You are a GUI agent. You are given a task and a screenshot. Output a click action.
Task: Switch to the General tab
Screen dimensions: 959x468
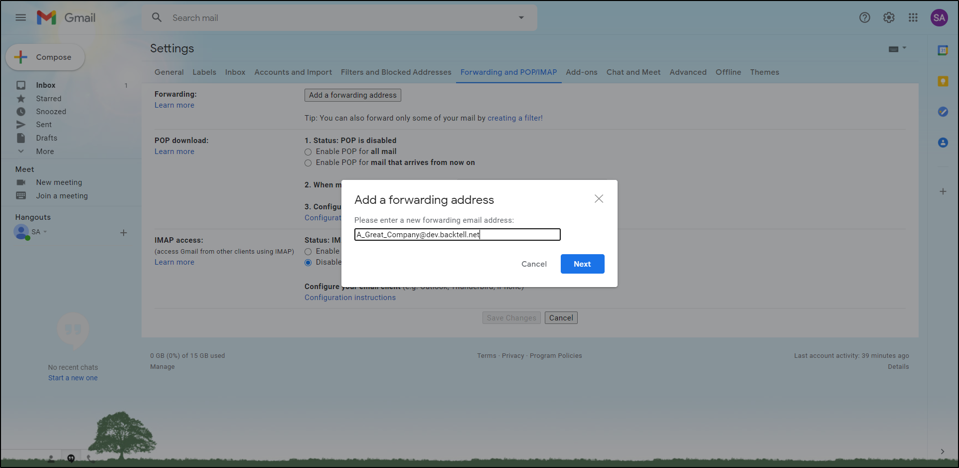(x=169, y=72)
